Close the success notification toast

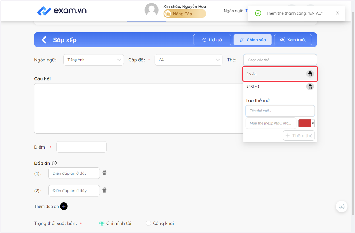pos(338,13)
